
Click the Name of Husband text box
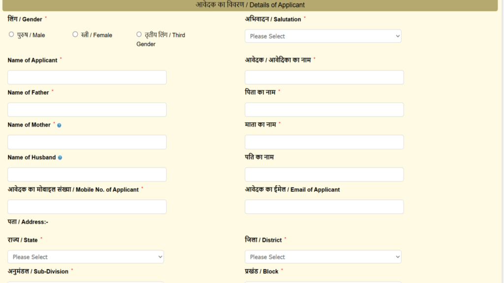[87, 174]
